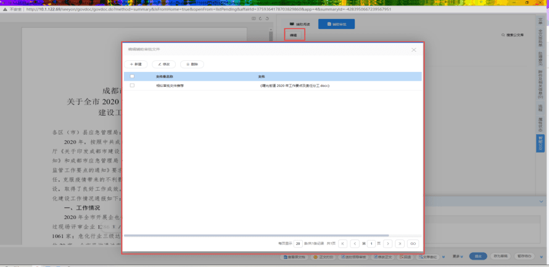Viewport: 549px width, 267px height.
Task: Open the 全文签批单 side tab
Action: 540,38
